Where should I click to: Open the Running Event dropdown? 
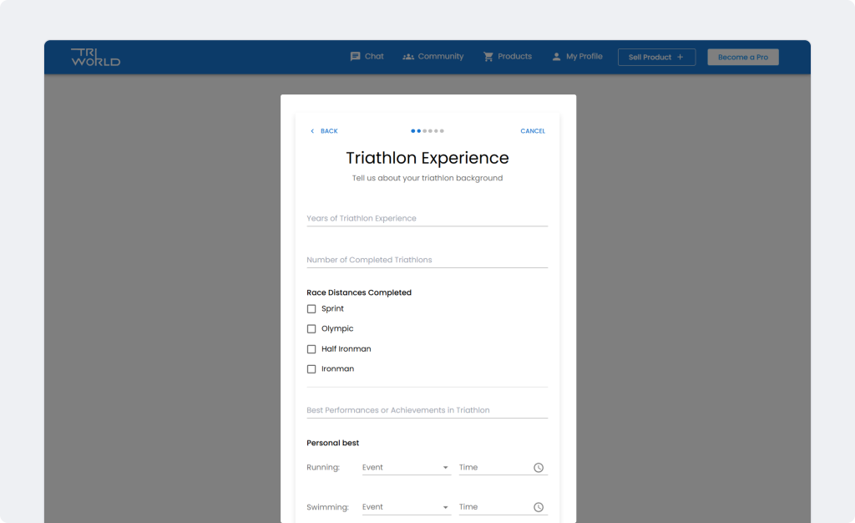pos(406,467)
